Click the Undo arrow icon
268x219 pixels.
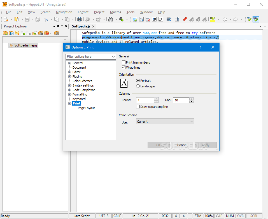(88, 19)
